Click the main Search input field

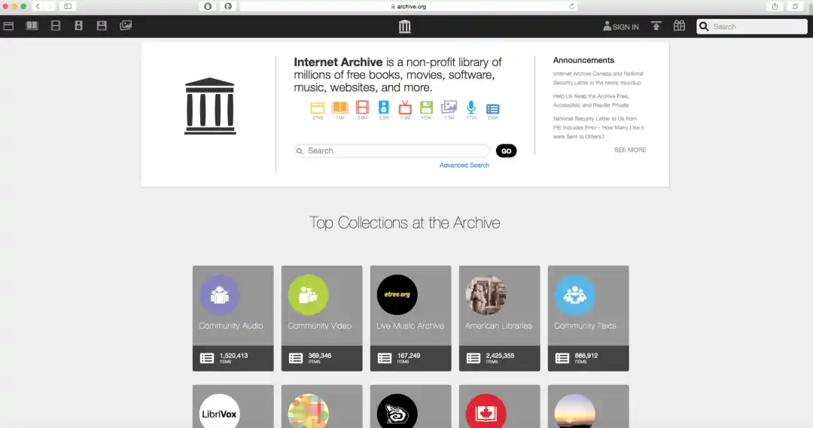tap(392, 150)
